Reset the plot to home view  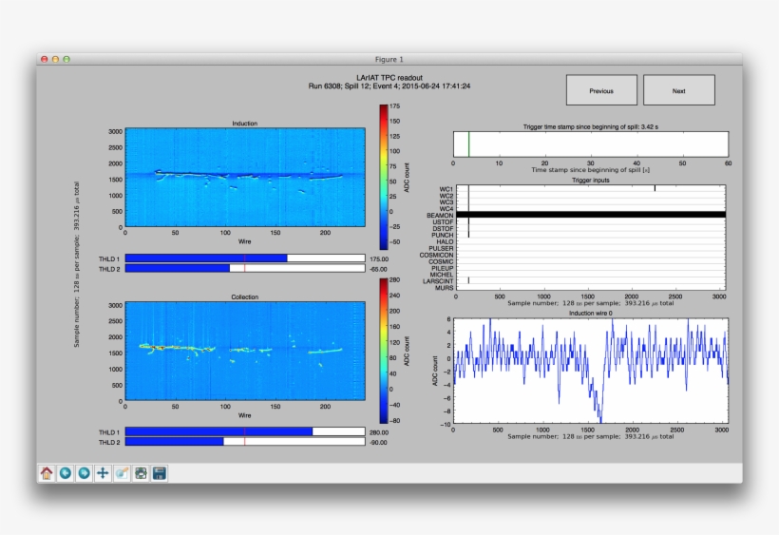(47, 472)
